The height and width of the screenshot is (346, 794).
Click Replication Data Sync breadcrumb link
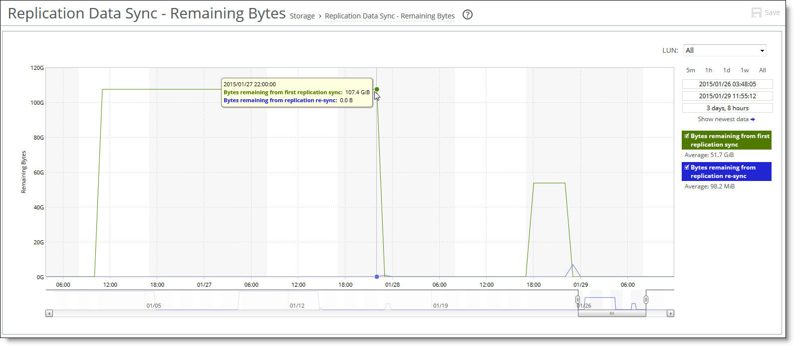(x=390, y=16)
